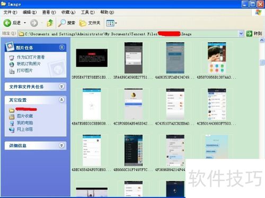Screen dimensions: 265x198
Task: Open the 工具(T) menu
Action: (87, 12)
